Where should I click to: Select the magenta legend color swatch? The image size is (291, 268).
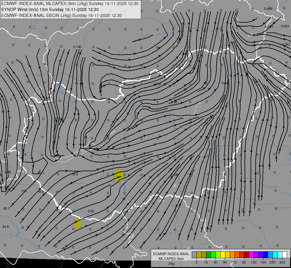(x=251, y=255)
